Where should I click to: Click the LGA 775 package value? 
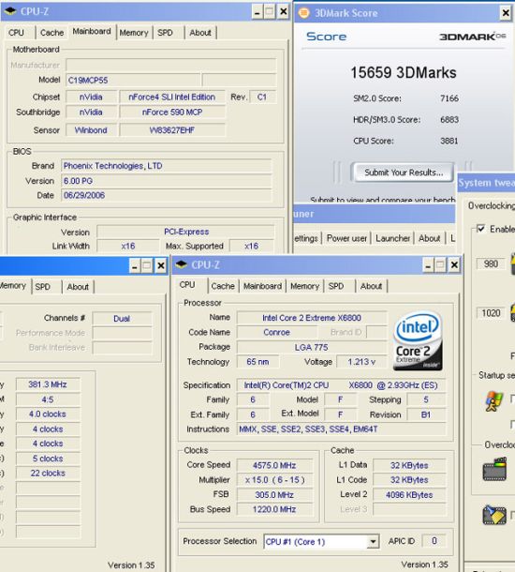tap(312, 347)
